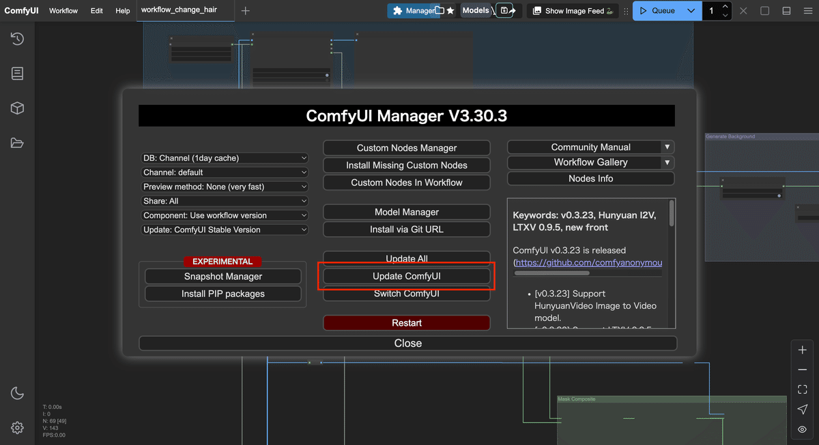
Task: Click Update All button
Action: pyautogui.click(x=407, y=258)
